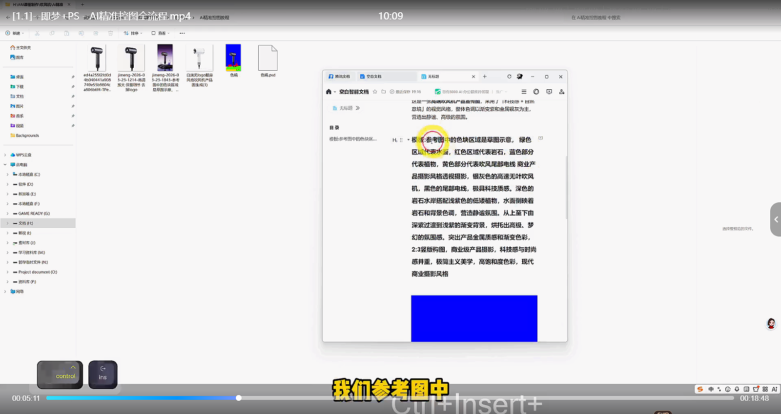Click the move-to-folder icon beside document title

pyautogui.click(x=384, y=92)
